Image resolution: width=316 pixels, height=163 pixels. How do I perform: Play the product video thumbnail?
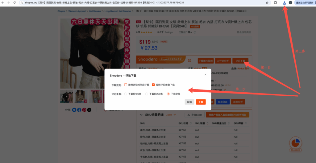[x=66, y=96]
